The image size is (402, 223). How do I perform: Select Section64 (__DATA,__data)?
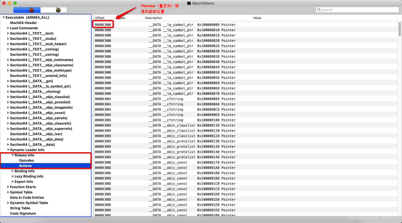point(32,145)
